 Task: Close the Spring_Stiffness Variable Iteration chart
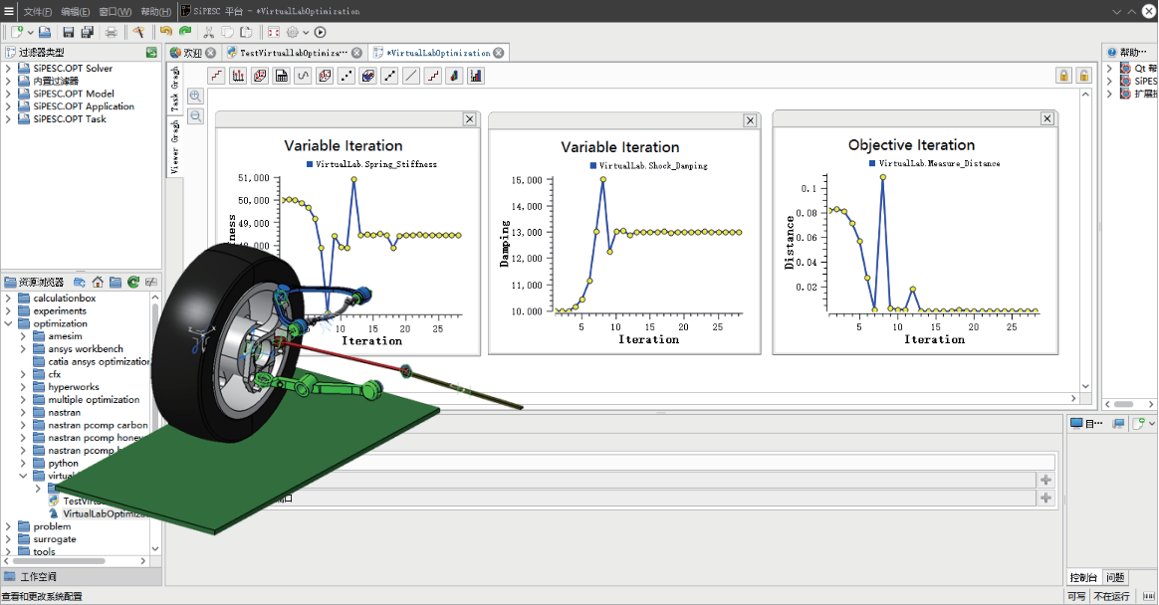point(469,119)
